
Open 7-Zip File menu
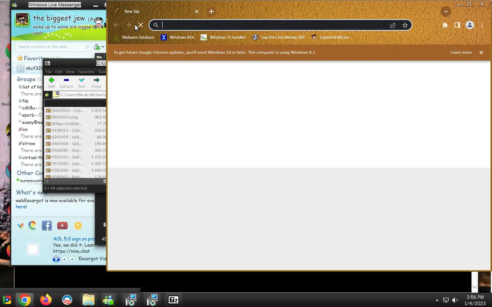[48, 72]
